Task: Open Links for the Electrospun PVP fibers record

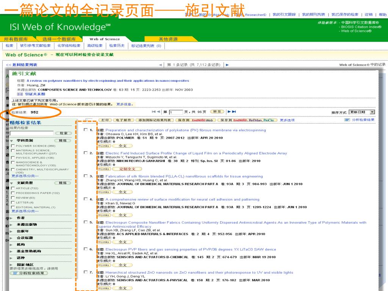Action: pyautogui.click(x=103, y=265)
